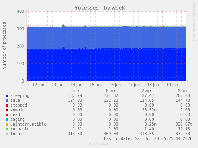Click total minimum value 309.03
Image resolution: width=198 pixels, height=148 pixels.
[x=111, y=134]
